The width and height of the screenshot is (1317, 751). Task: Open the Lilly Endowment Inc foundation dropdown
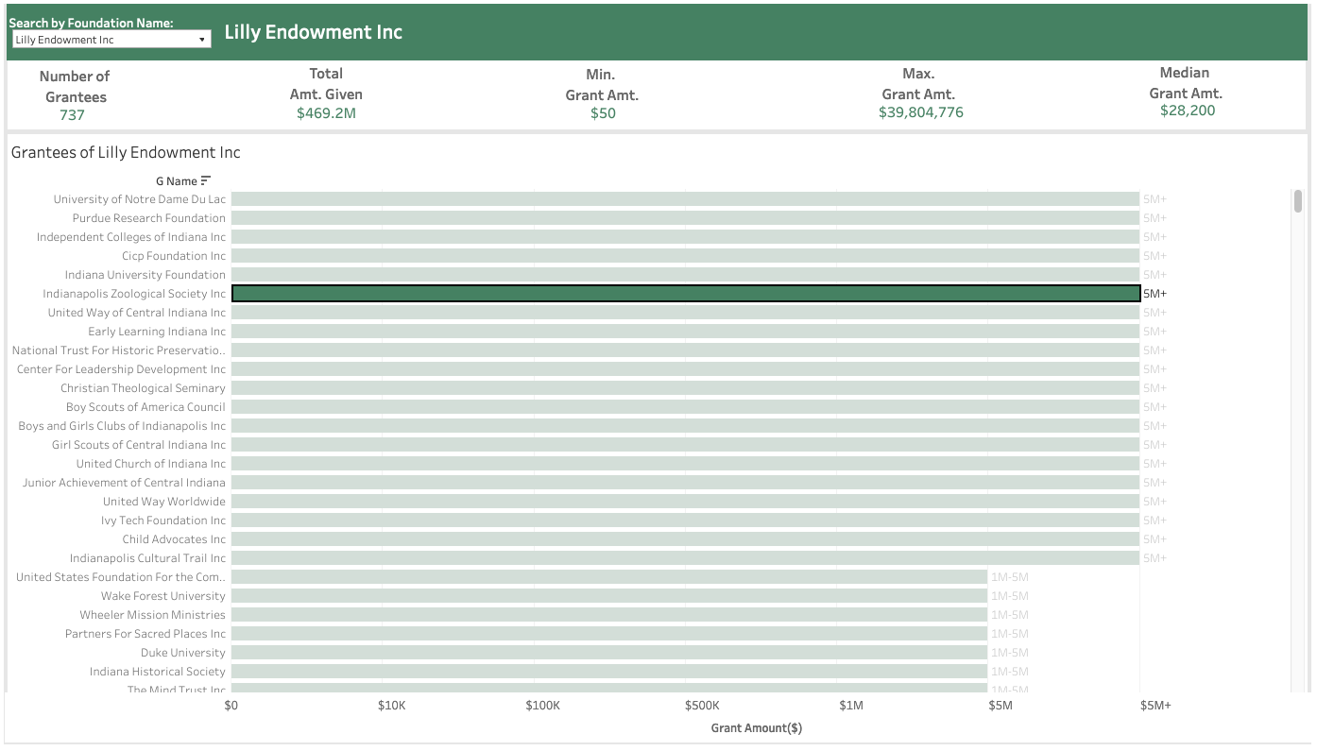coord(111,40)
